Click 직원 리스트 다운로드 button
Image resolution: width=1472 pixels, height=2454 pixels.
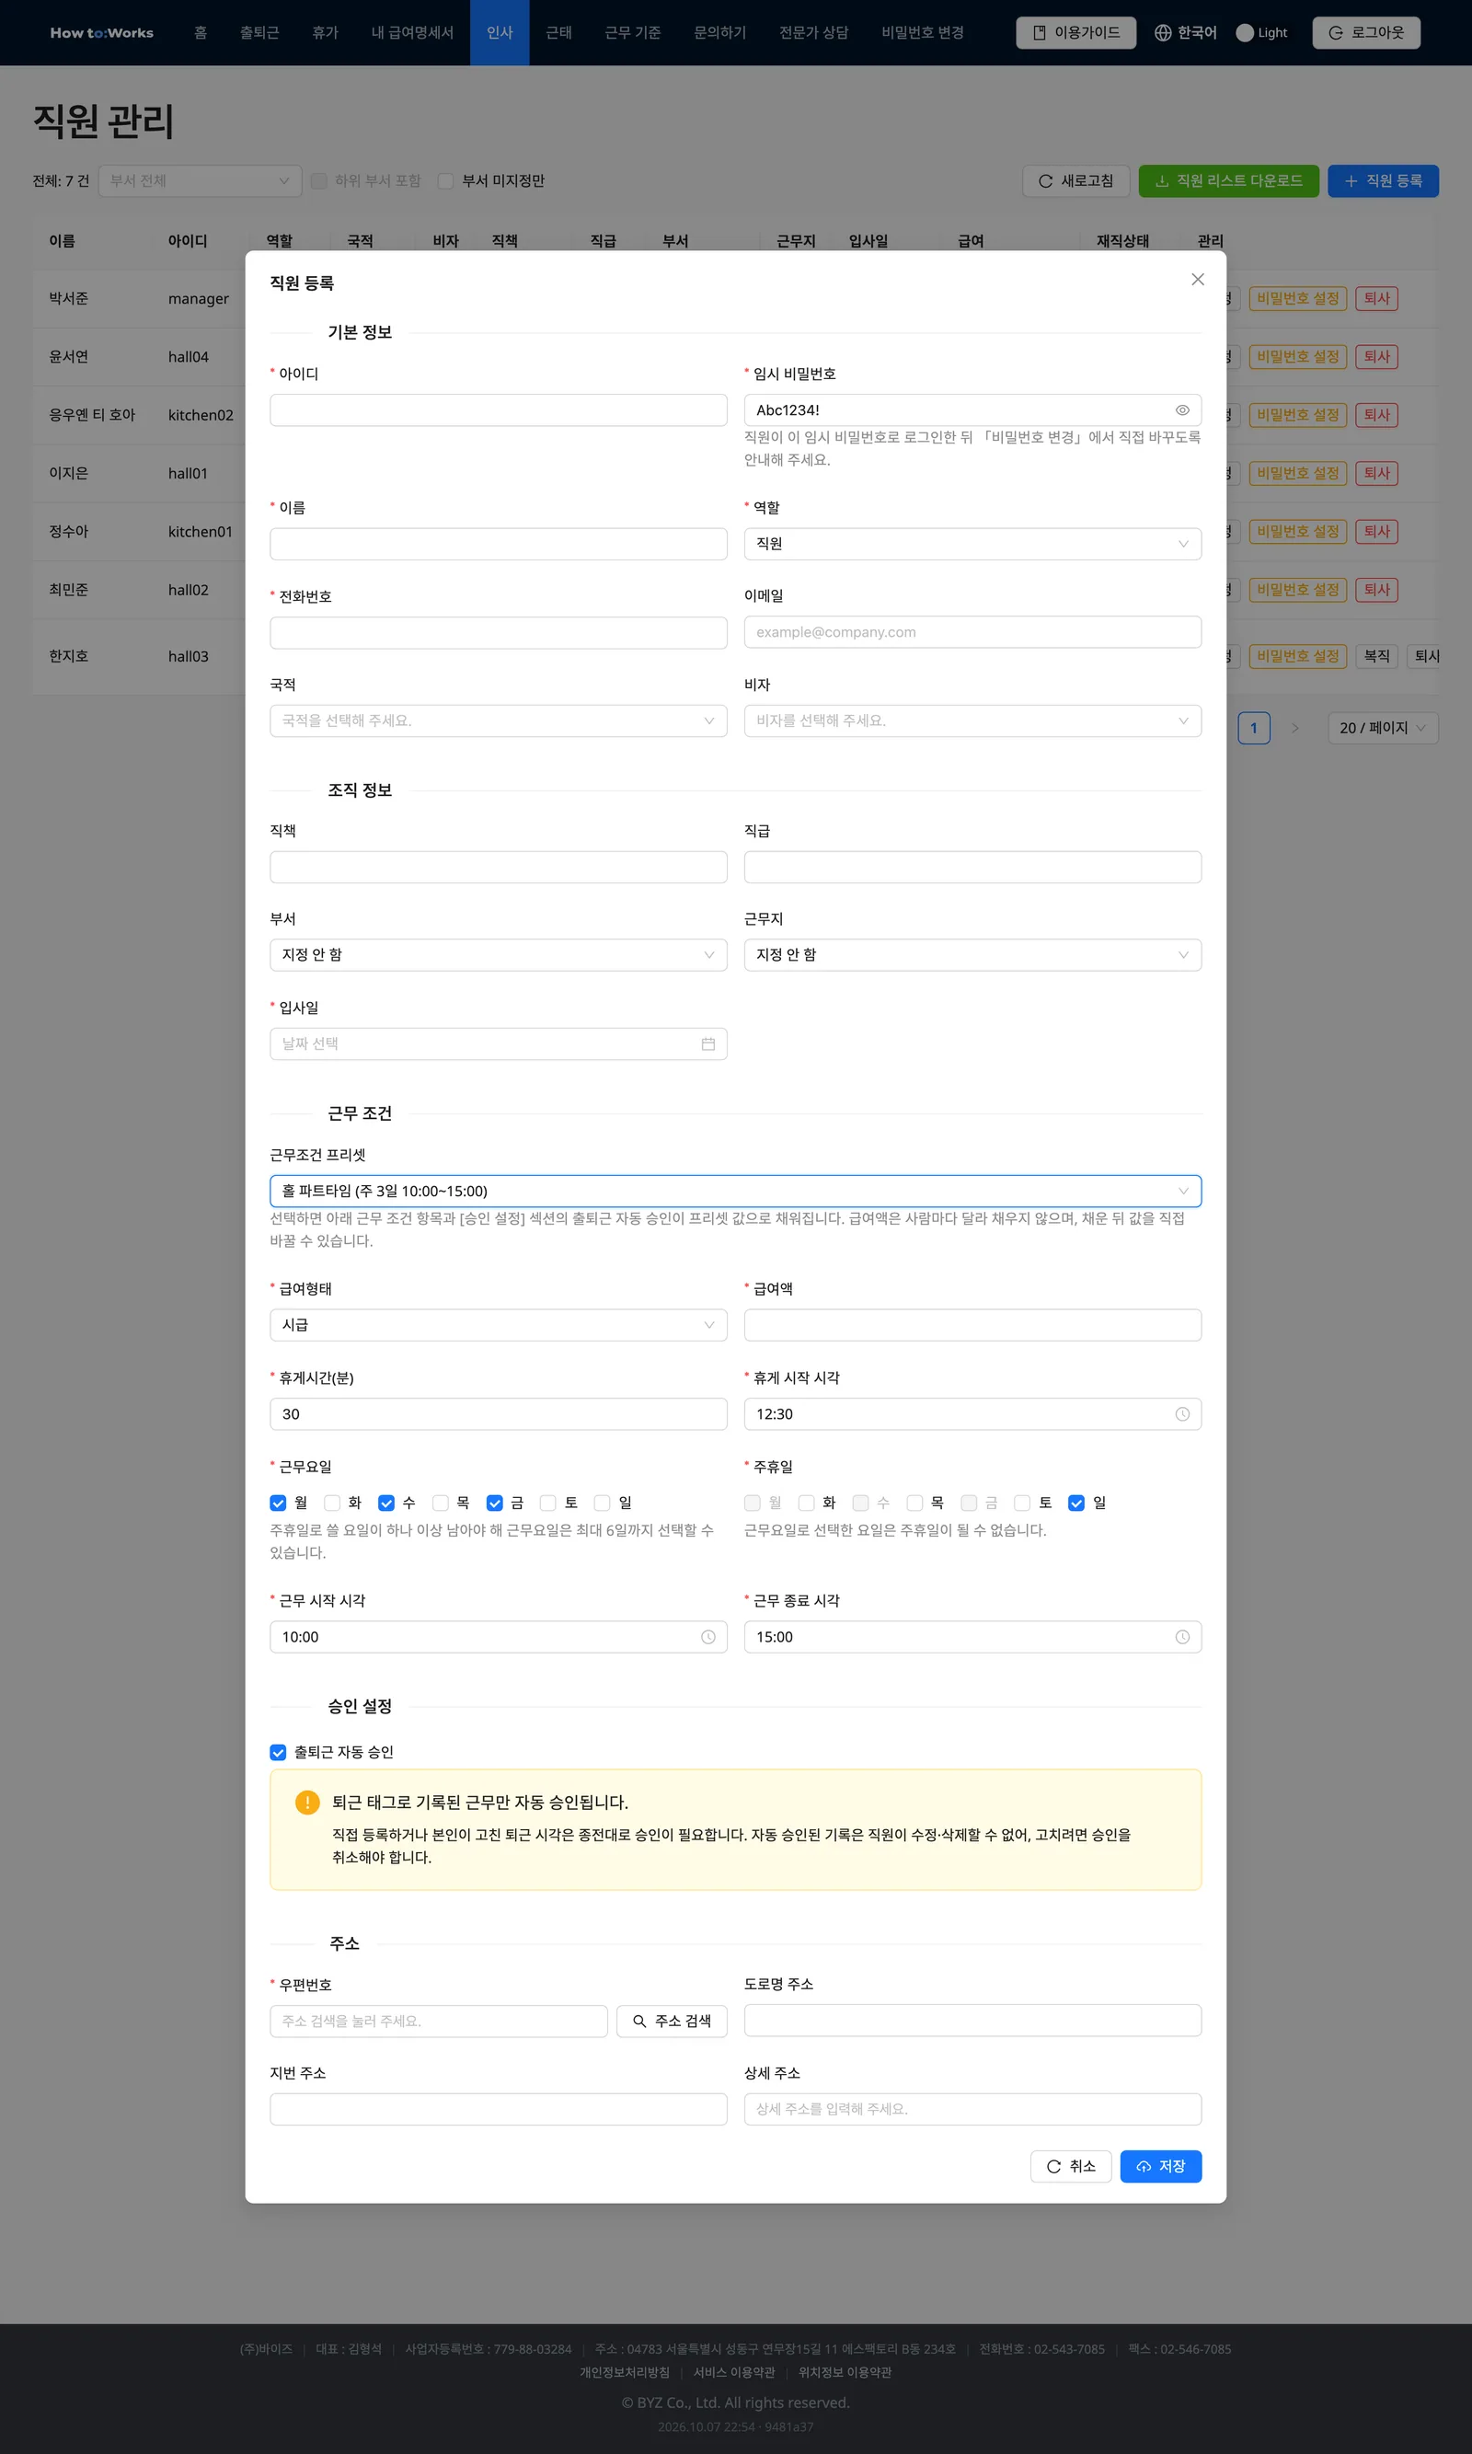(x=1228, y=180)
